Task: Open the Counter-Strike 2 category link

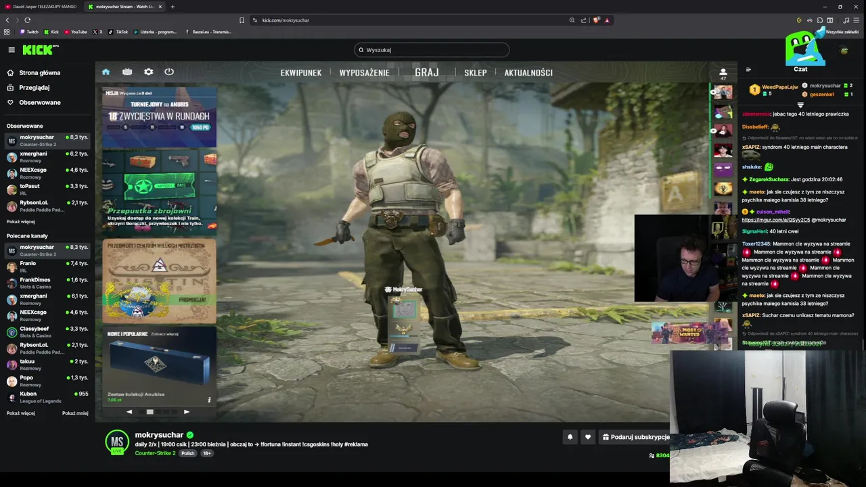Action: pos(155,453)
